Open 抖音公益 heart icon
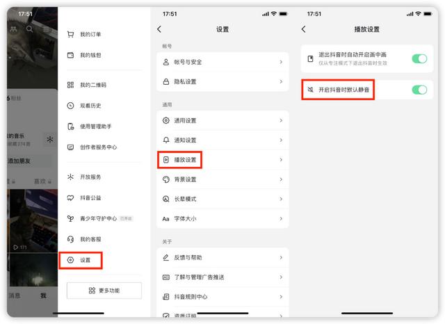Viewport: 445px width, 324px height. pos(70,197)
